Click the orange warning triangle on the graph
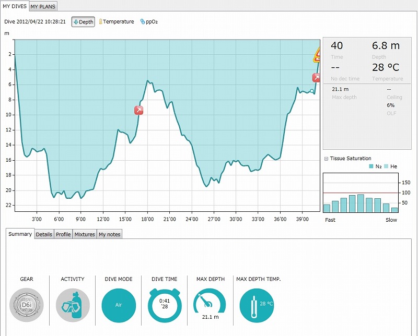This screenshot has height=336, width=418. tap(317, 56)
